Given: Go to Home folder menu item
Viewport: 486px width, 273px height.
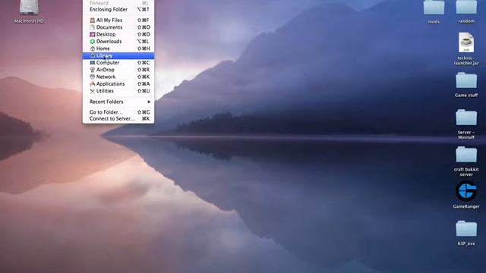Looking at the screenshot, I should pos(118,49).
